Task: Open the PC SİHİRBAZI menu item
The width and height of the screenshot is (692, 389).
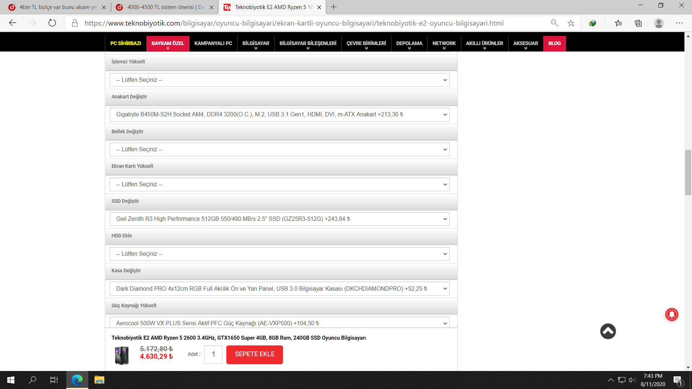Action: (126, 44)
